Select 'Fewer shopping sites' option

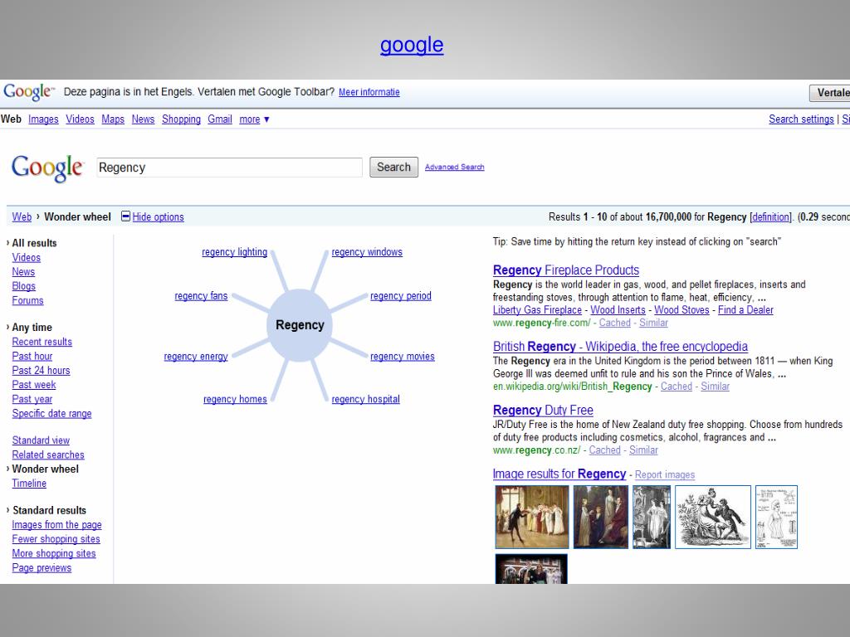coord(56,539)
